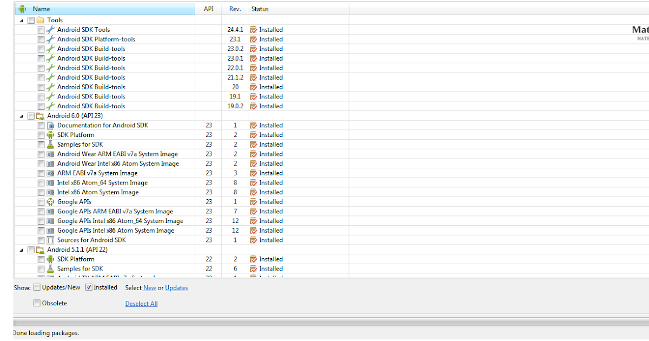Sort by the Status column header

tap(298, 9)
